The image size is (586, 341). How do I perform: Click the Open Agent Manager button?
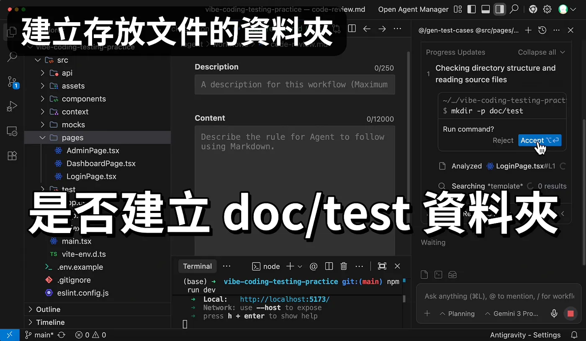[x=413, y=9]
